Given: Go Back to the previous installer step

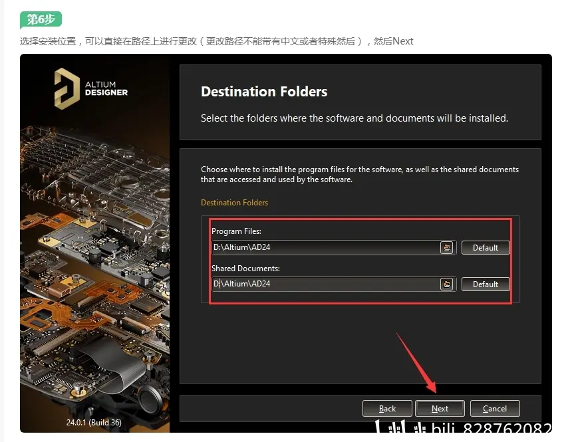Looking at the screenshot, I should pos(387,409).
